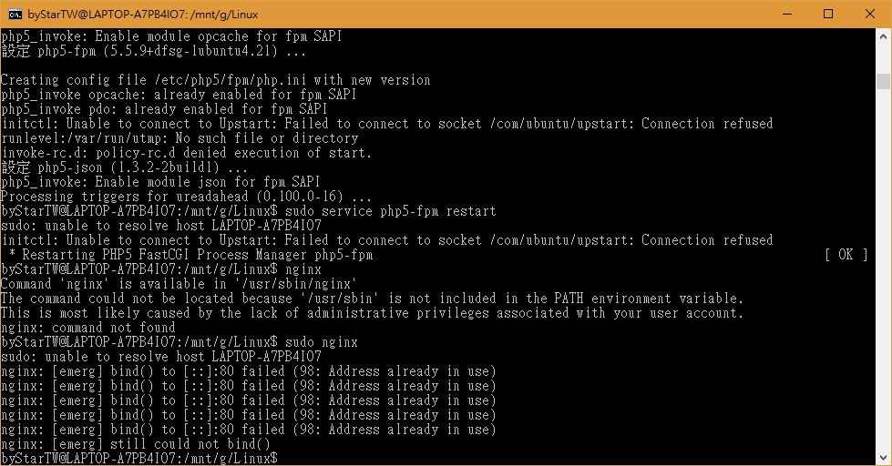
Task: Click the scrollbar up arrow
Action: [883, 35]
